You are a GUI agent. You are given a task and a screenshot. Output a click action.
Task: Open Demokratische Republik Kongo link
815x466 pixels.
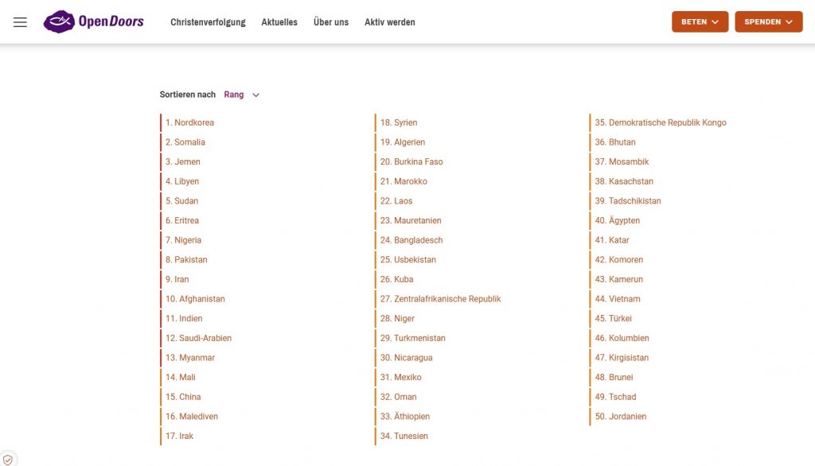(661, 122)
